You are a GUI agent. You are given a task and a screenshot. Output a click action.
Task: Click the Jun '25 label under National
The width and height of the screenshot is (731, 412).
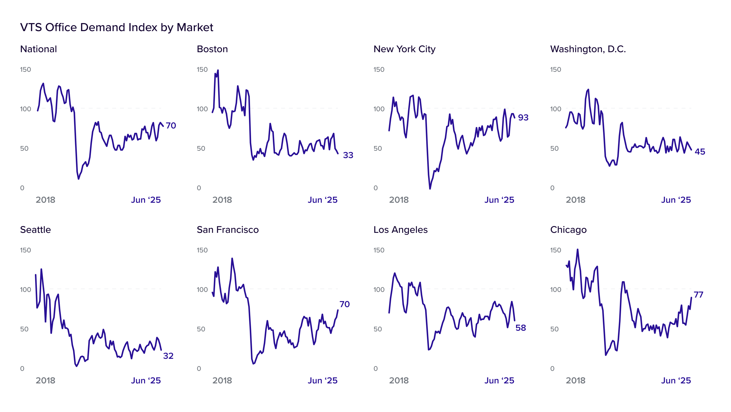146,200
